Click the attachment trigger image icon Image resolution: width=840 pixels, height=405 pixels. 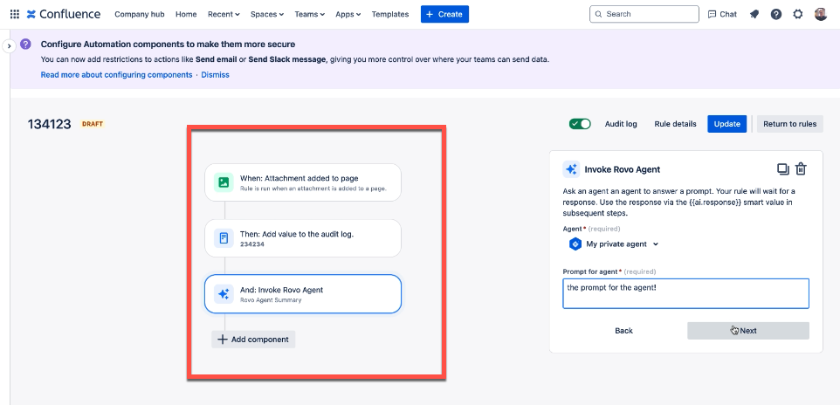click(224, 182)
